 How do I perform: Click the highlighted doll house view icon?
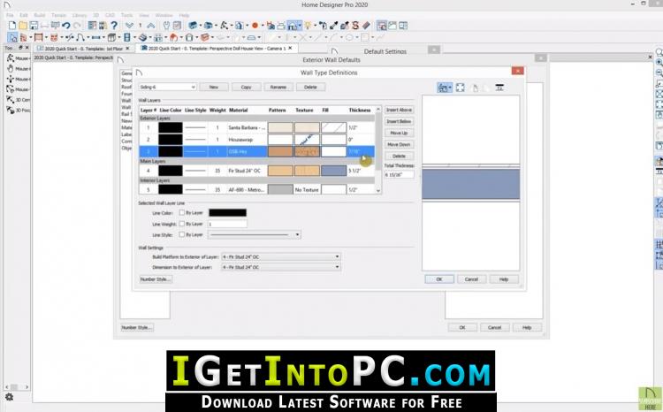(x=293, y=26)
